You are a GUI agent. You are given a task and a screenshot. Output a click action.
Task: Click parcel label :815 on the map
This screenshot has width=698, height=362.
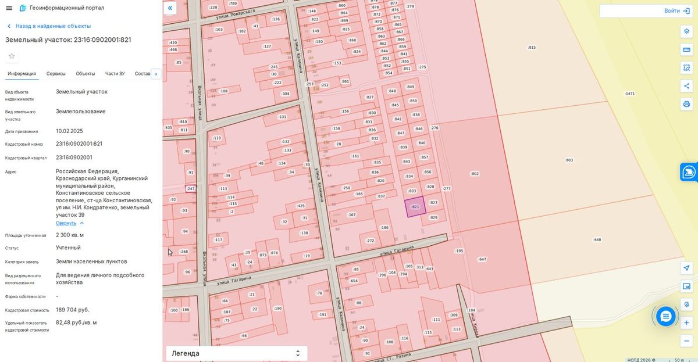point(531,47)
